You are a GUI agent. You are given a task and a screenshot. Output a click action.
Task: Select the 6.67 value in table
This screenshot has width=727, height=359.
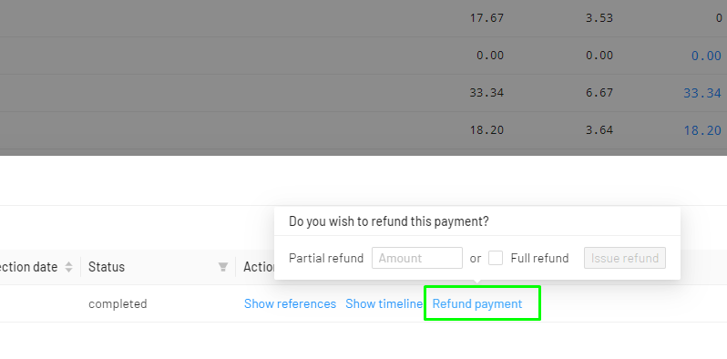(599, 93)
